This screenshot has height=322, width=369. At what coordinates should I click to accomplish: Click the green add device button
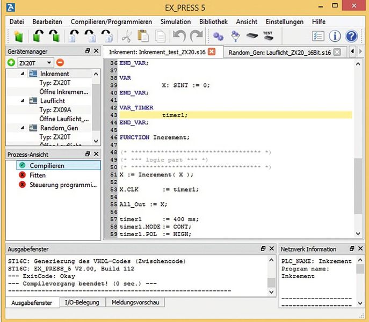11,63
